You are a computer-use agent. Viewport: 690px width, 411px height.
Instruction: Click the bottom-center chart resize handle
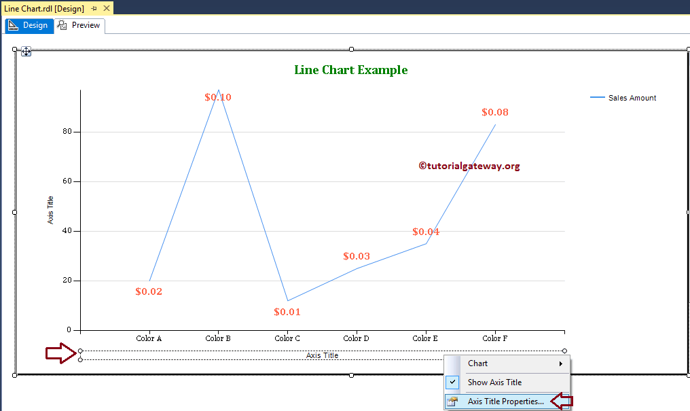click(x=351, y=376)
